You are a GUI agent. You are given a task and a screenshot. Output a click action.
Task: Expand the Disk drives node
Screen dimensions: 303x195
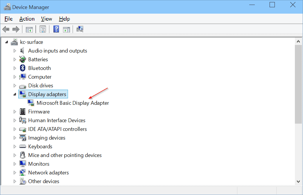15,86
